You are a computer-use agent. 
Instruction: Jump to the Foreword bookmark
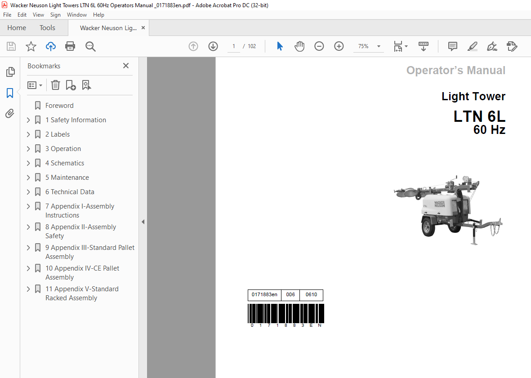click(x=59, y=106)
